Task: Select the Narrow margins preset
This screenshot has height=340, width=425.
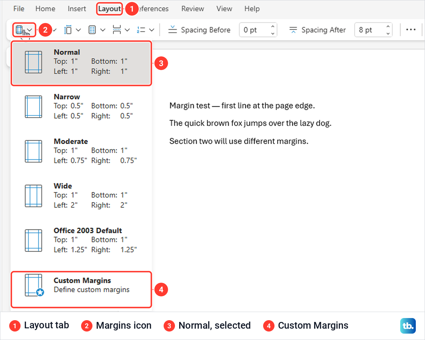Action: (81, 106)
